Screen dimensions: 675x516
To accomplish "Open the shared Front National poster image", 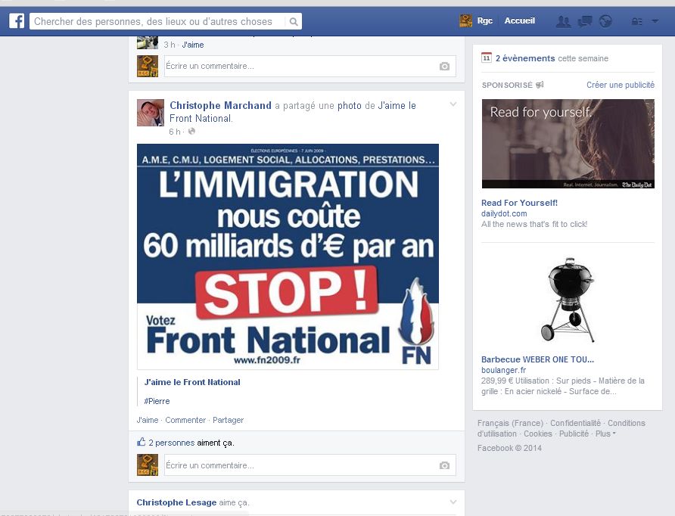I will coord(288,256).
